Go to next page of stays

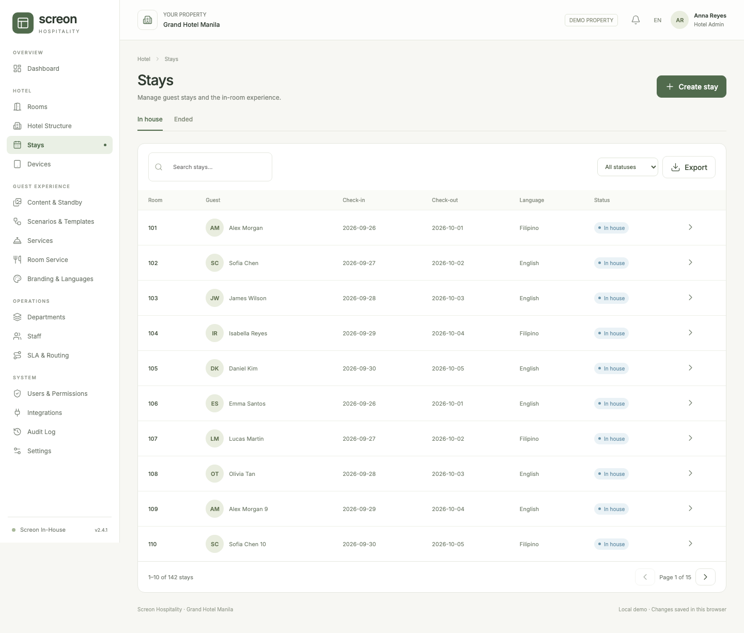[705, 577]
